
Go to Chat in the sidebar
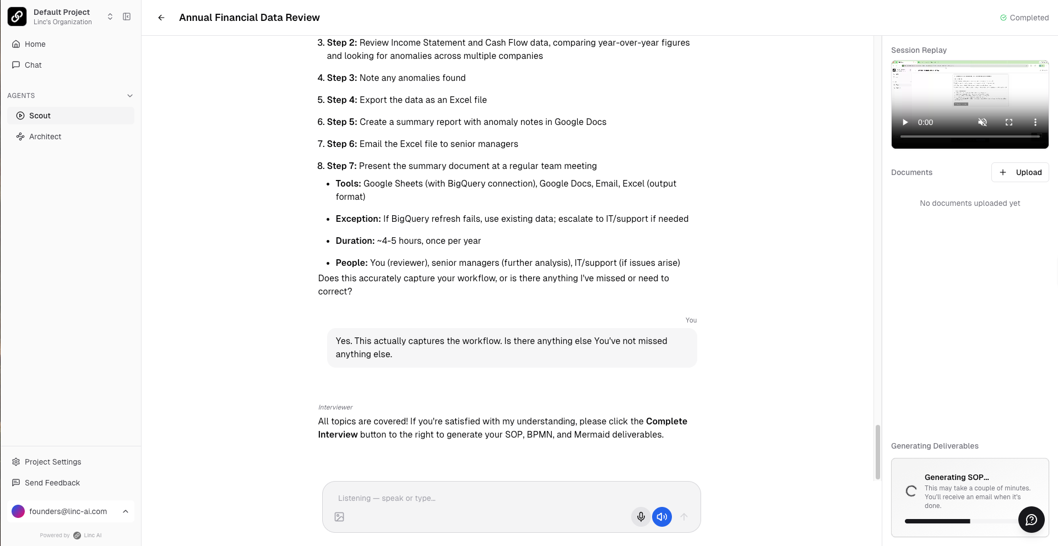33,65
